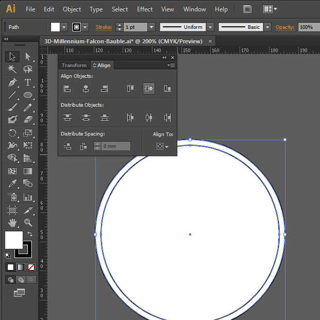This screenshot has width=320, height=320.
Task: Open the Effect menu
Action: click(145, 9)
